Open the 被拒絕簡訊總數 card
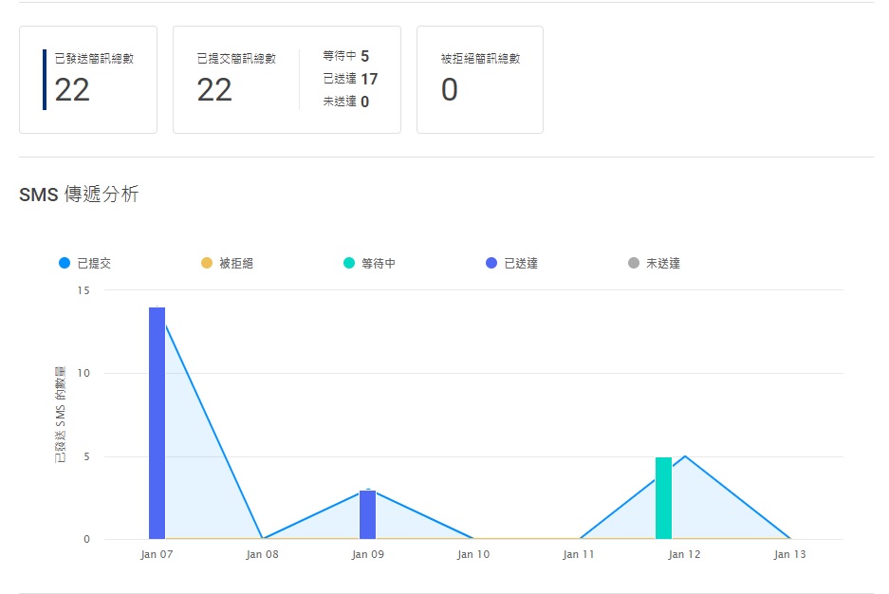Viewport: 889px width, 594px height. [479, 80]
